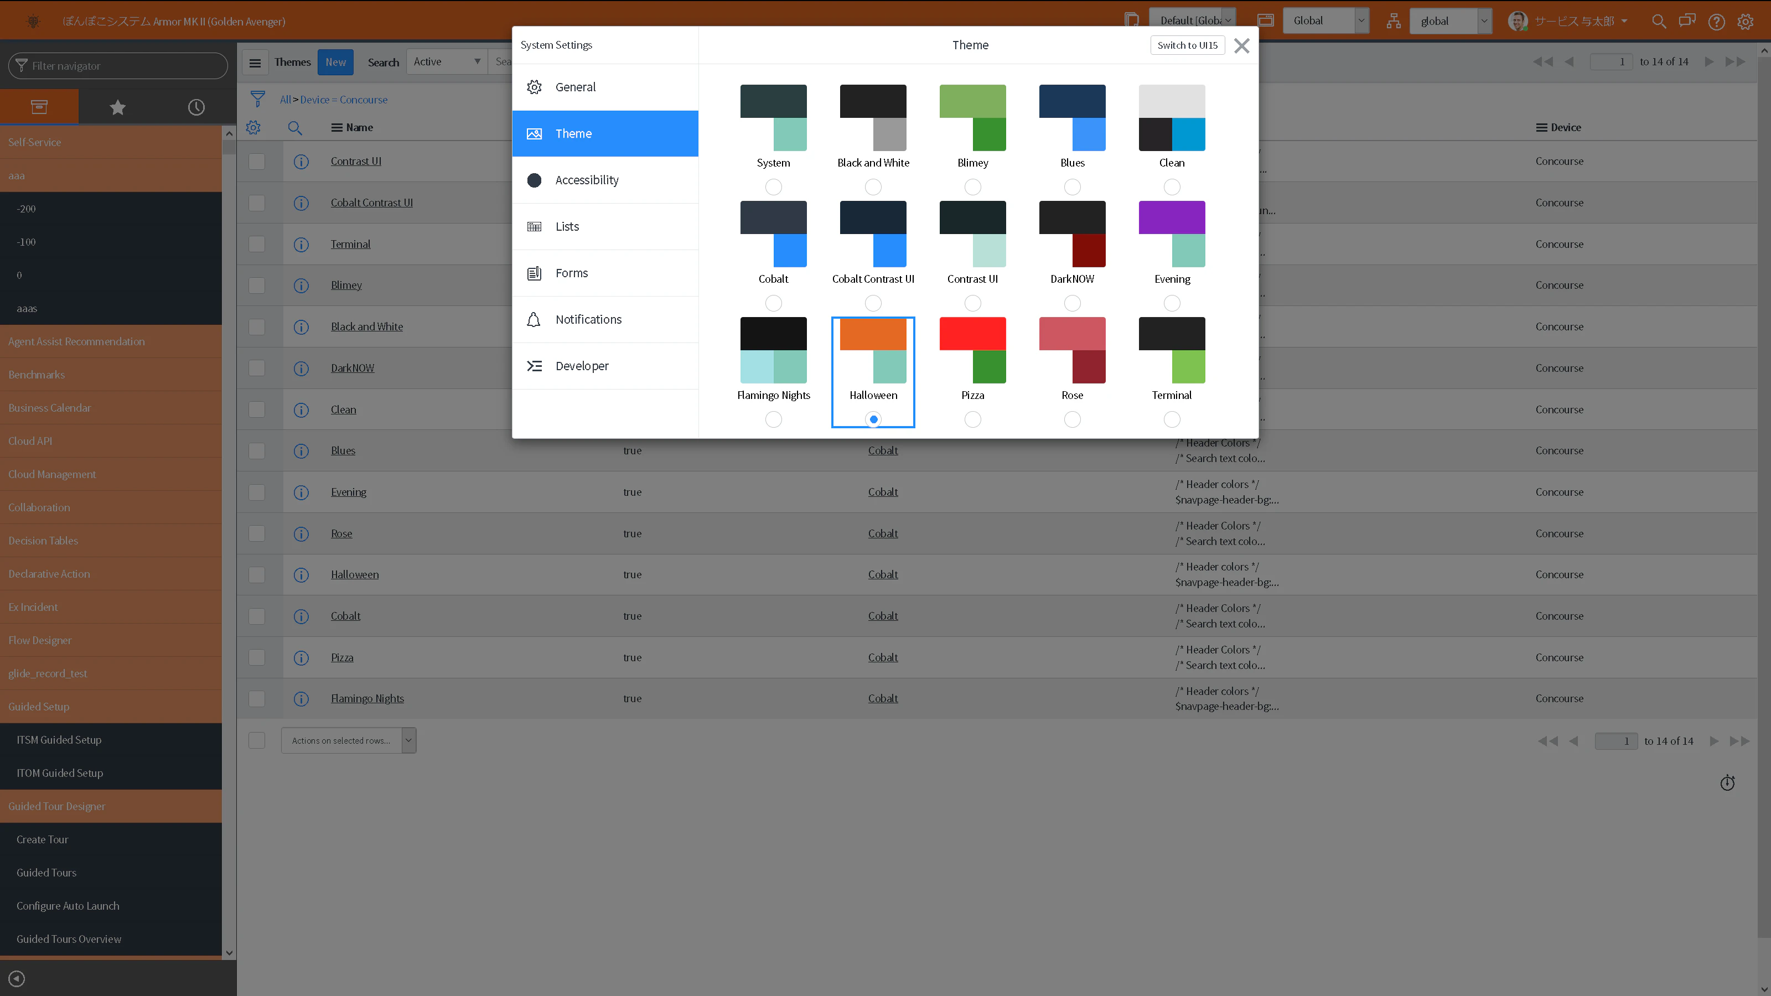Pick the Rose theme color swatch

point(1072,350)
